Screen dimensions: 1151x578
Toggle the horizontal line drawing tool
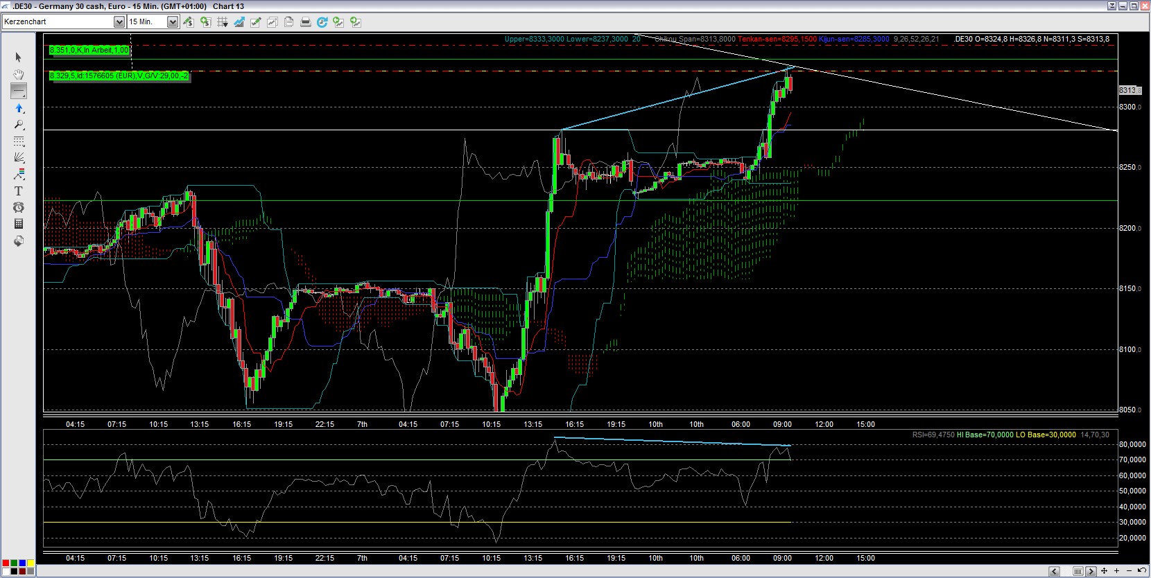click(x=19, y=91)
